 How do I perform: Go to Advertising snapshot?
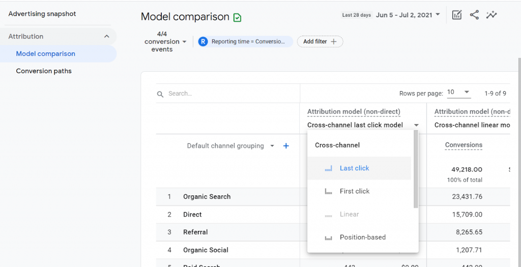42,14
